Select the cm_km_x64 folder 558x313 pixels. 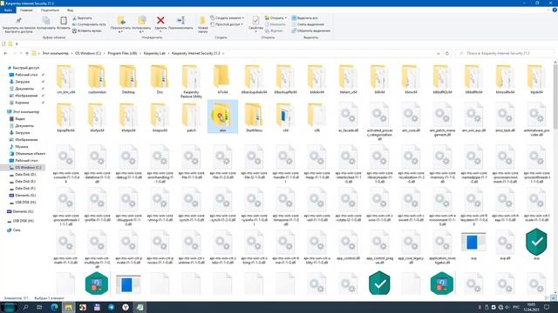(x=66, y=79)
